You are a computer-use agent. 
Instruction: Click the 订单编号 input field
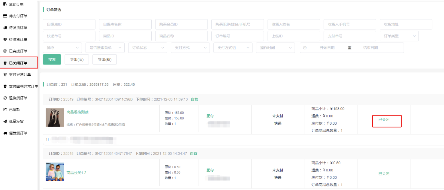click(237, 36)
